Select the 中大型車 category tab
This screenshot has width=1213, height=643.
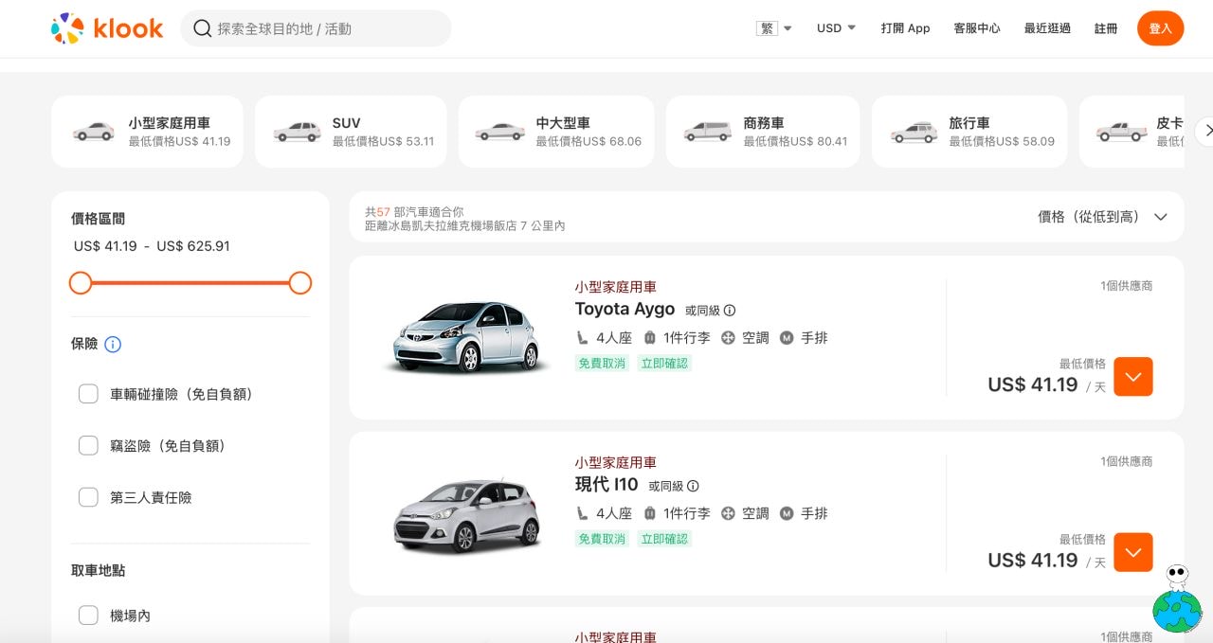coord(556,132)
